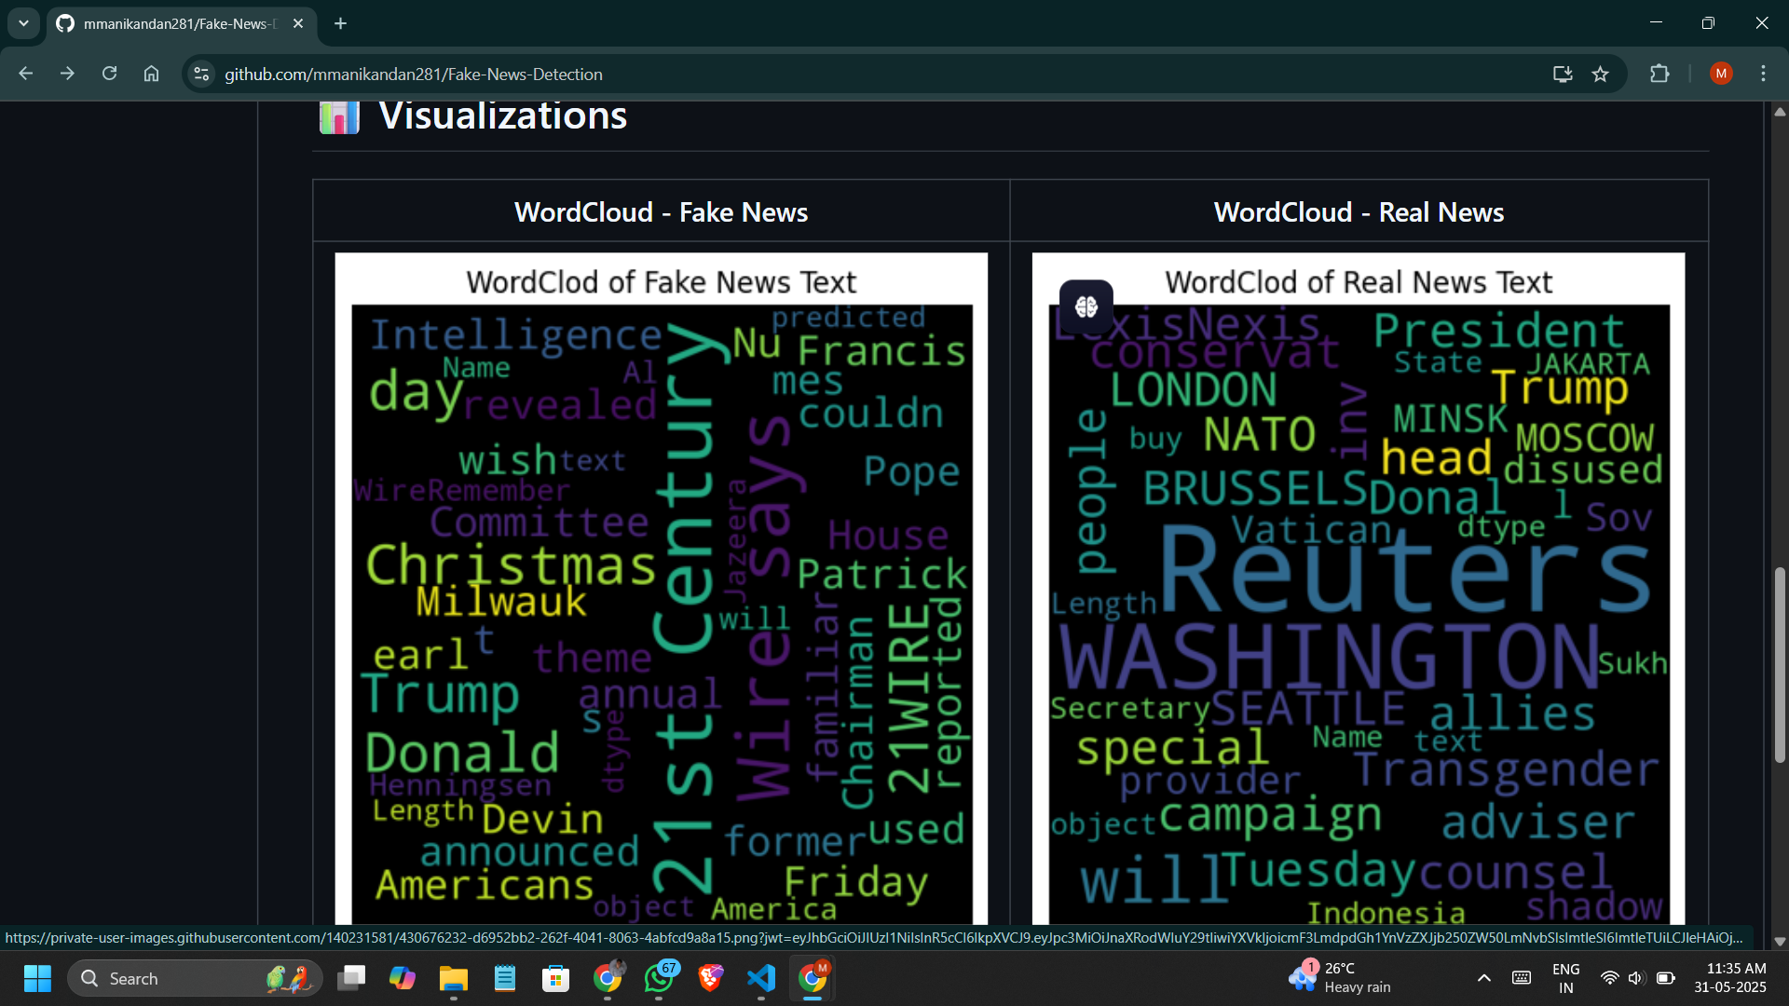1789x1006 pixels.
Task: Change the ENG IN input language
Action: 1566,978
